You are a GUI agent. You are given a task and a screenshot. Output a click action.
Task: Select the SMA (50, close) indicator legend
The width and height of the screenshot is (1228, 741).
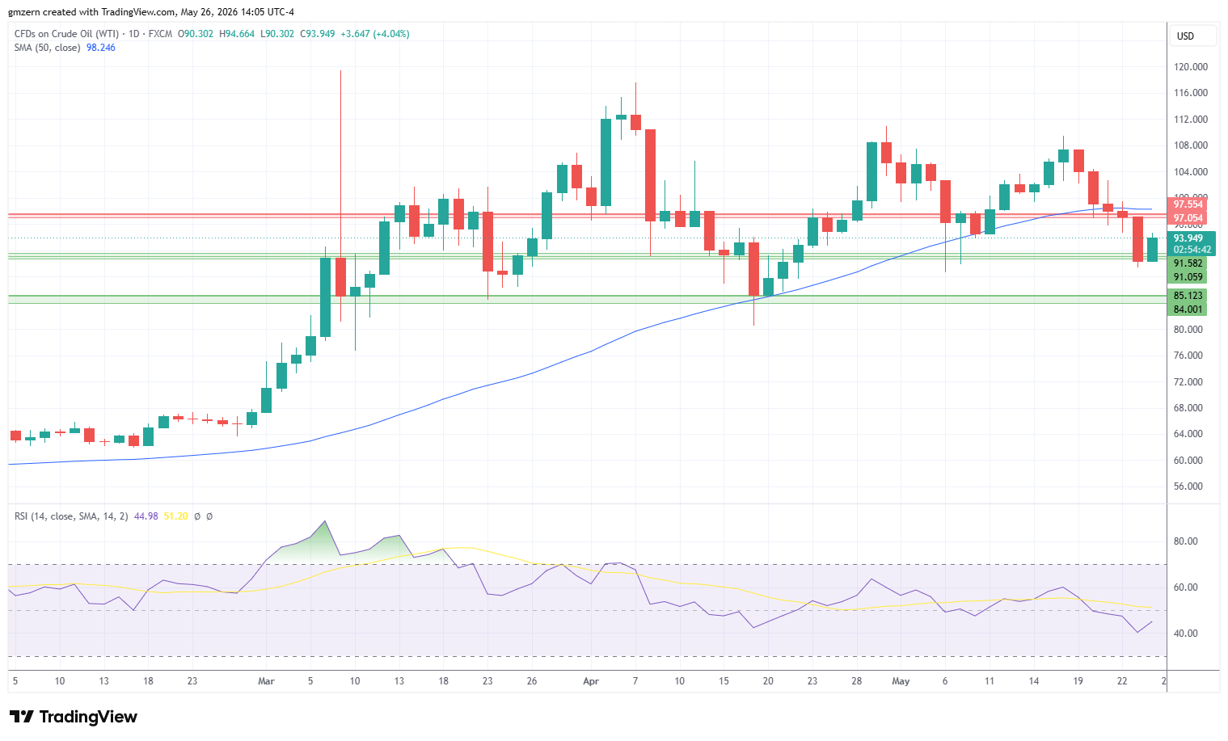point(47,48)
